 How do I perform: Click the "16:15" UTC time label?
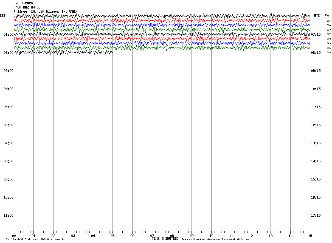[x=316, y=197]
